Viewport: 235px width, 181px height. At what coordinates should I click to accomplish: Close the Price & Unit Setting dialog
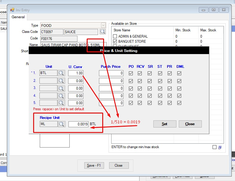pyautogui.click(x=190, y=124)
